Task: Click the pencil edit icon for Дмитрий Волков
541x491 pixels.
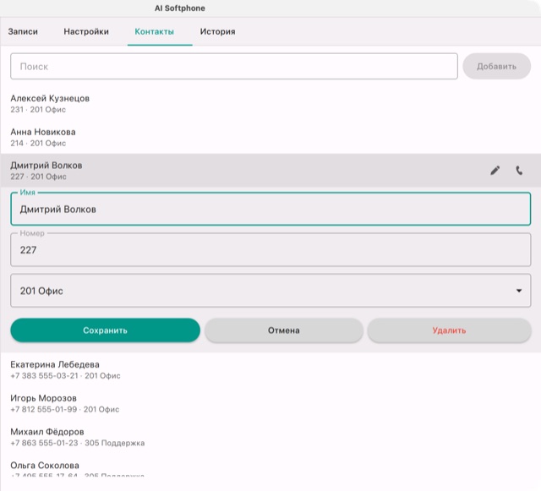Action: (x=495, y=171)
